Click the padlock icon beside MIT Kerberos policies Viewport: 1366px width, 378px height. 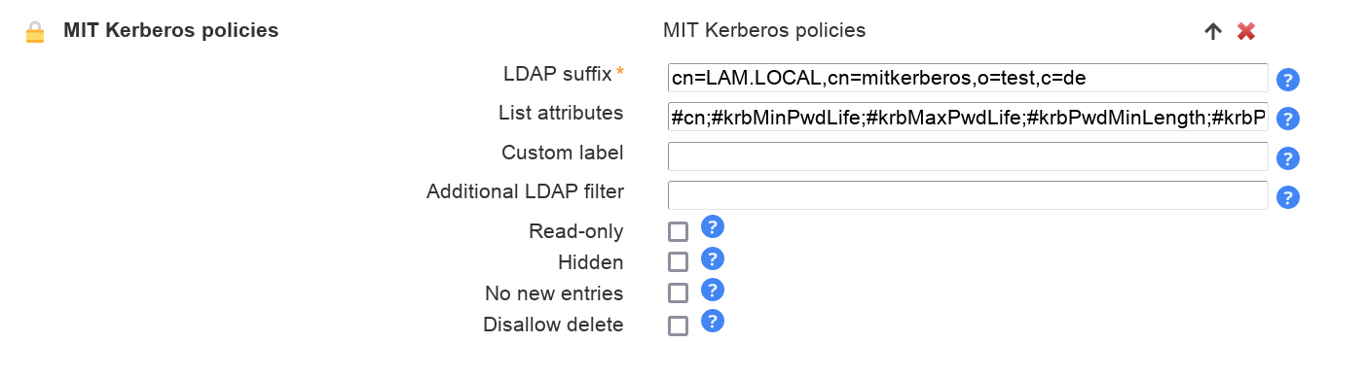coord(36,32)
